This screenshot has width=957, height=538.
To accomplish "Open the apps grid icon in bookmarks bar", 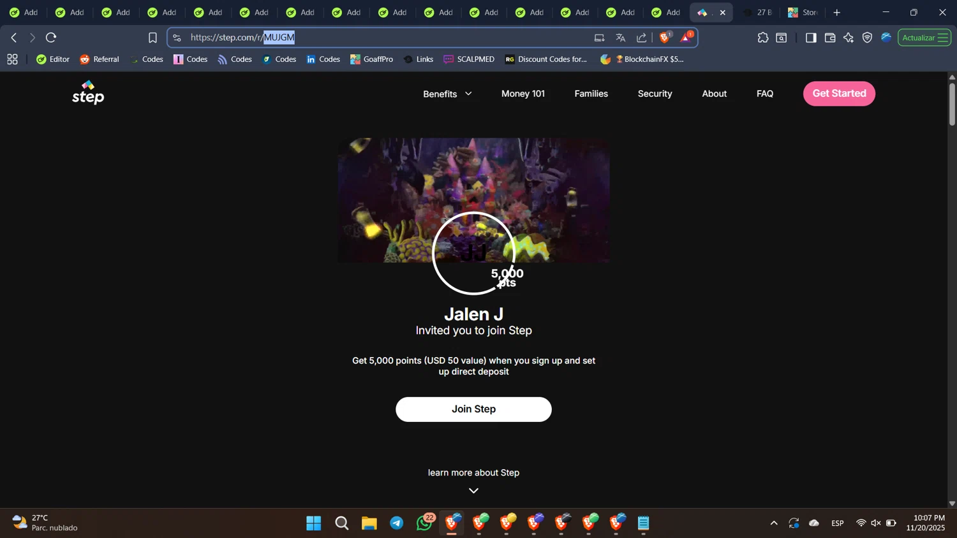I will 12,59.
